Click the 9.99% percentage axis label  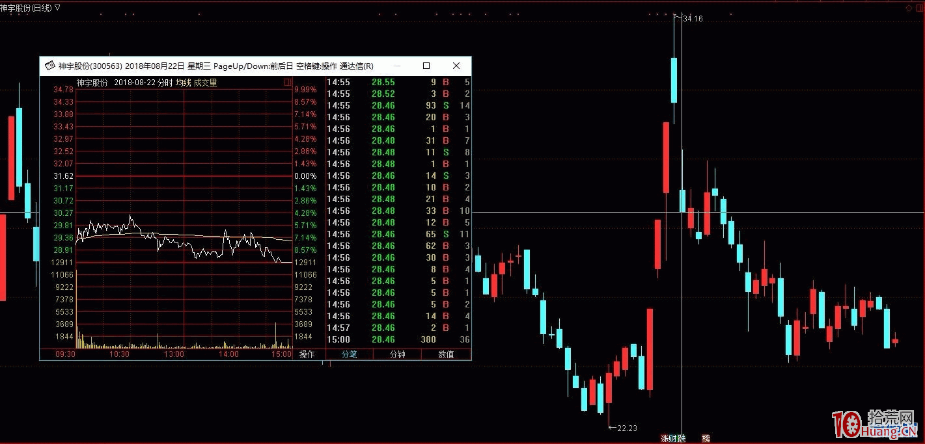click(x=305, y=90)
